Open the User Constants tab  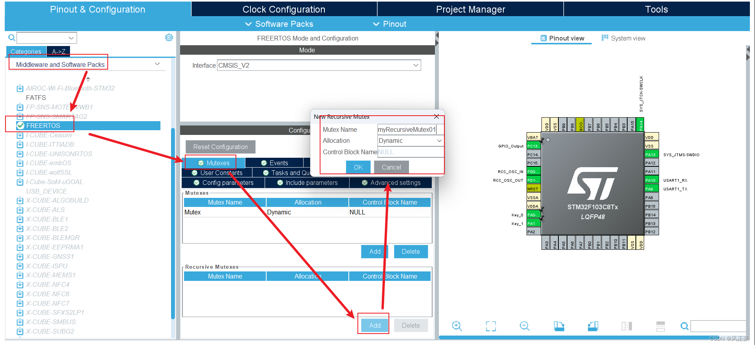[x=217, y=173]
